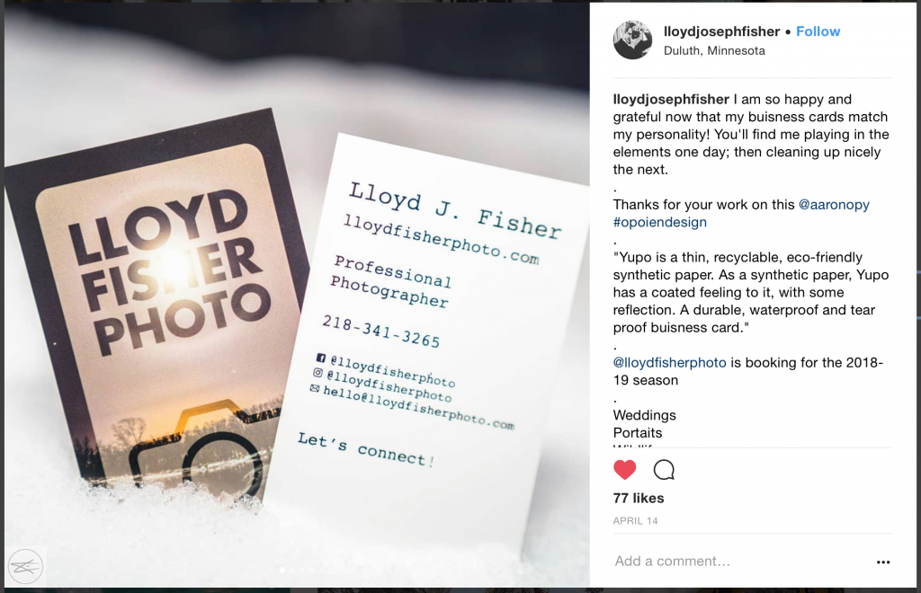Visit the @lloydfisherphoto mention in the caption
Viewport: 921px width, 593px height.
click(x=669, y=363)
